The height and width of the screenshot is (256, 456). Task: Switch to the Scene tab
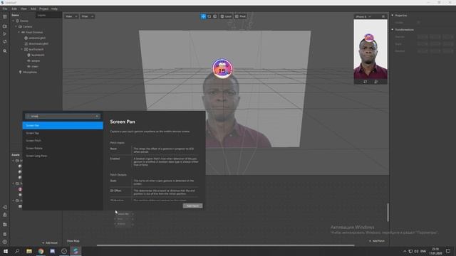click(16, 15)
